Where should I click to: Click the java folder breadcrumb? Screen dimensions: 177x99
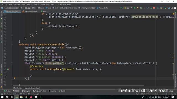coord(48,8)
